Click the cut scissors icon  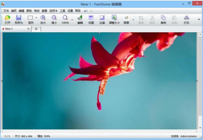coord(152,18)
